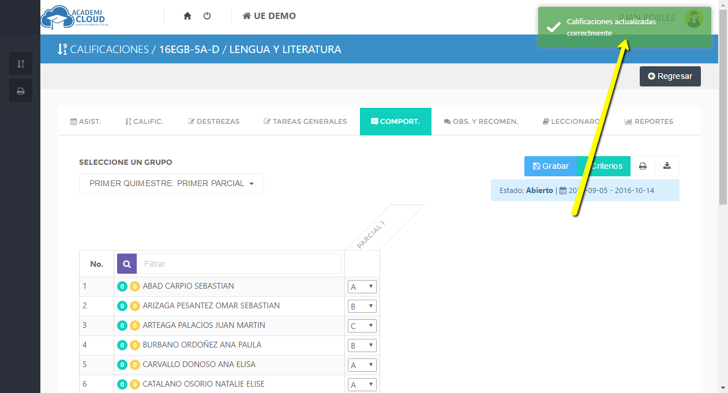Viewport: 728px width, 393px height.
Task: Switch to the ASIST. tab
Action: click(x=85, y=122)
